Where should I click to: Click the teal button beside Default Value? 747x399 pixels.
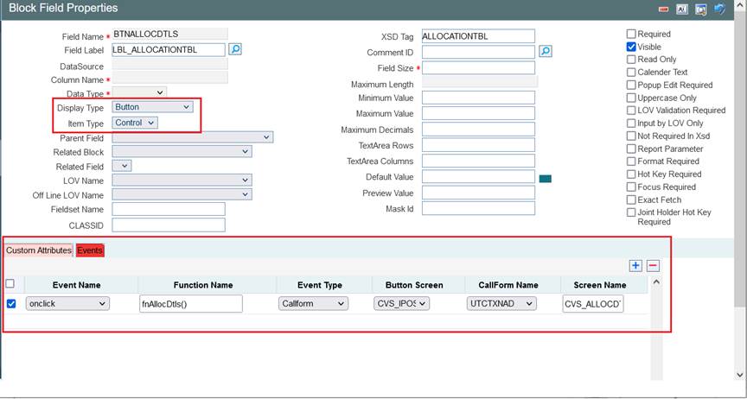[545, 179]
